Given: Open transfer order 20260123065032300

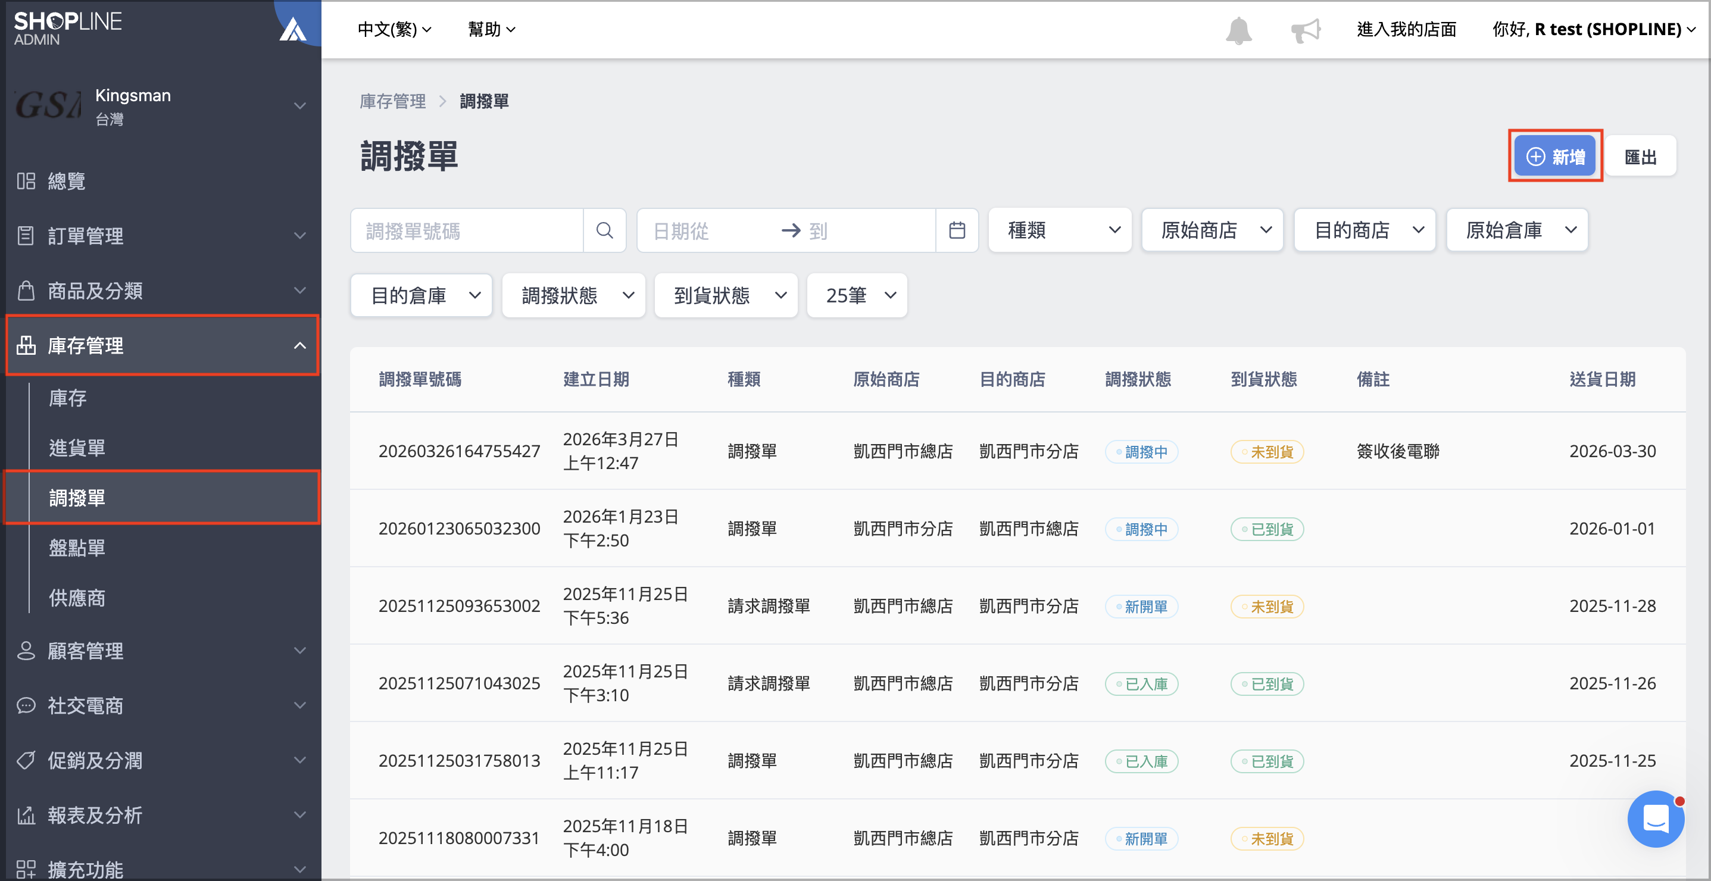Looking at the screenshot, I should coord(459,529).
